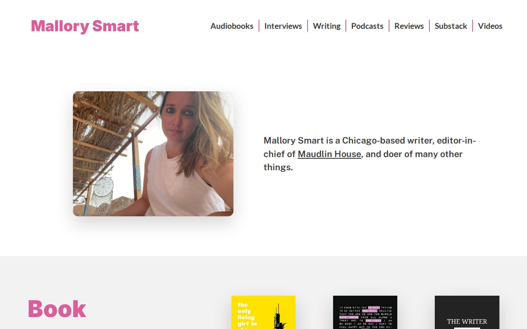Open the Audiobooks page
The width and height of the screenshot is (527, 329).
(232, 26)
